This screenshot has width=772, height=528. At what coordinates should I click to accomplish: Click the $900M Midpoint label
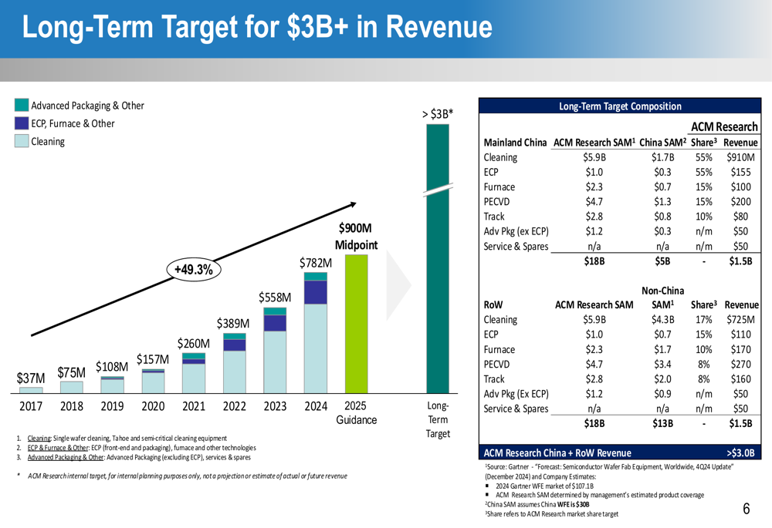pyautogui.click(x=356, y=237)
